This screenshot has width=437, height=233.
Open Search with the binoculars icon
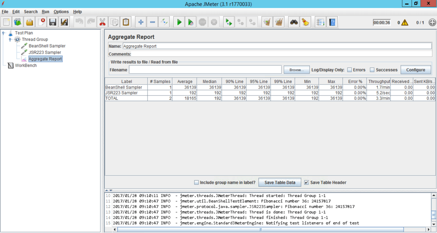(294, 22)
